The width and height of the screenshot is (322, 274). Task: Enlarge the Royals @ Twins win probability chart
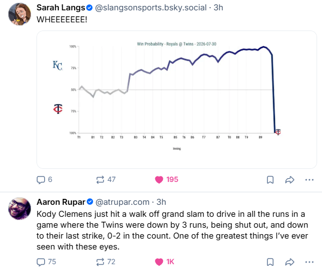(x=177, y=100)
